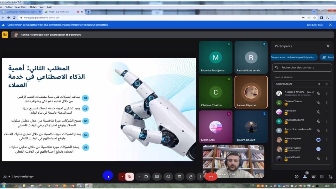Open Chrome three-dot menu
The image size is (336, 189).
[333, 18]
